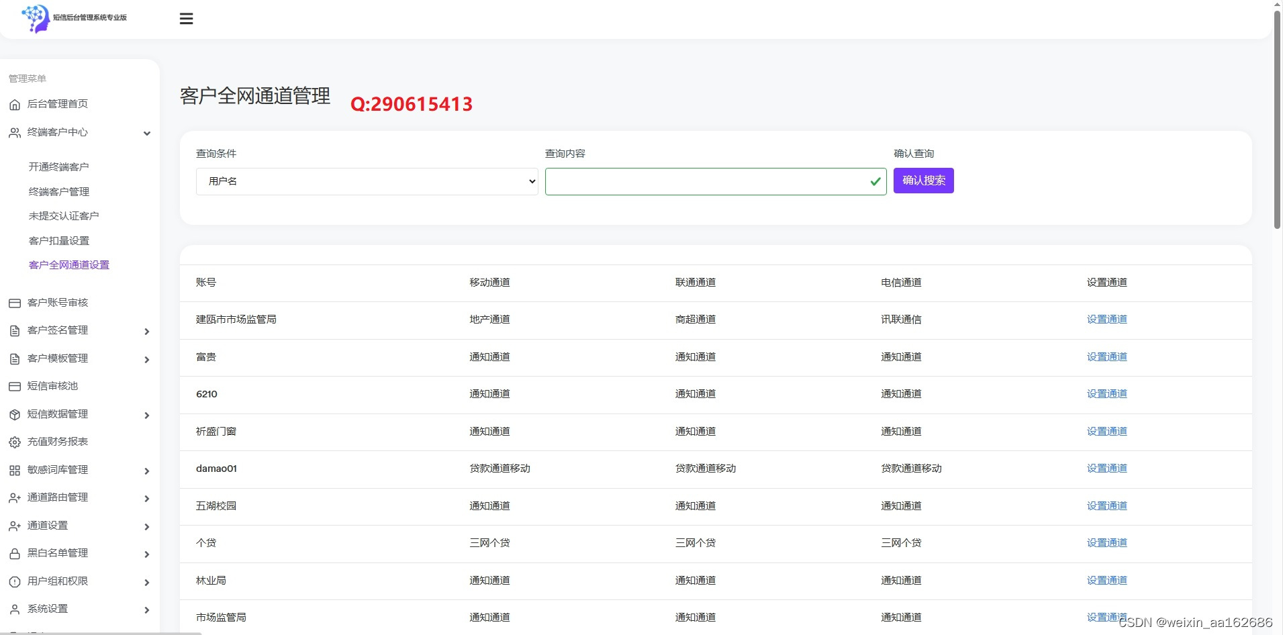Click 设置通道 link for 林业局
The height and width of the screenshot is (635, 1283).
[x=1107, y=581]
